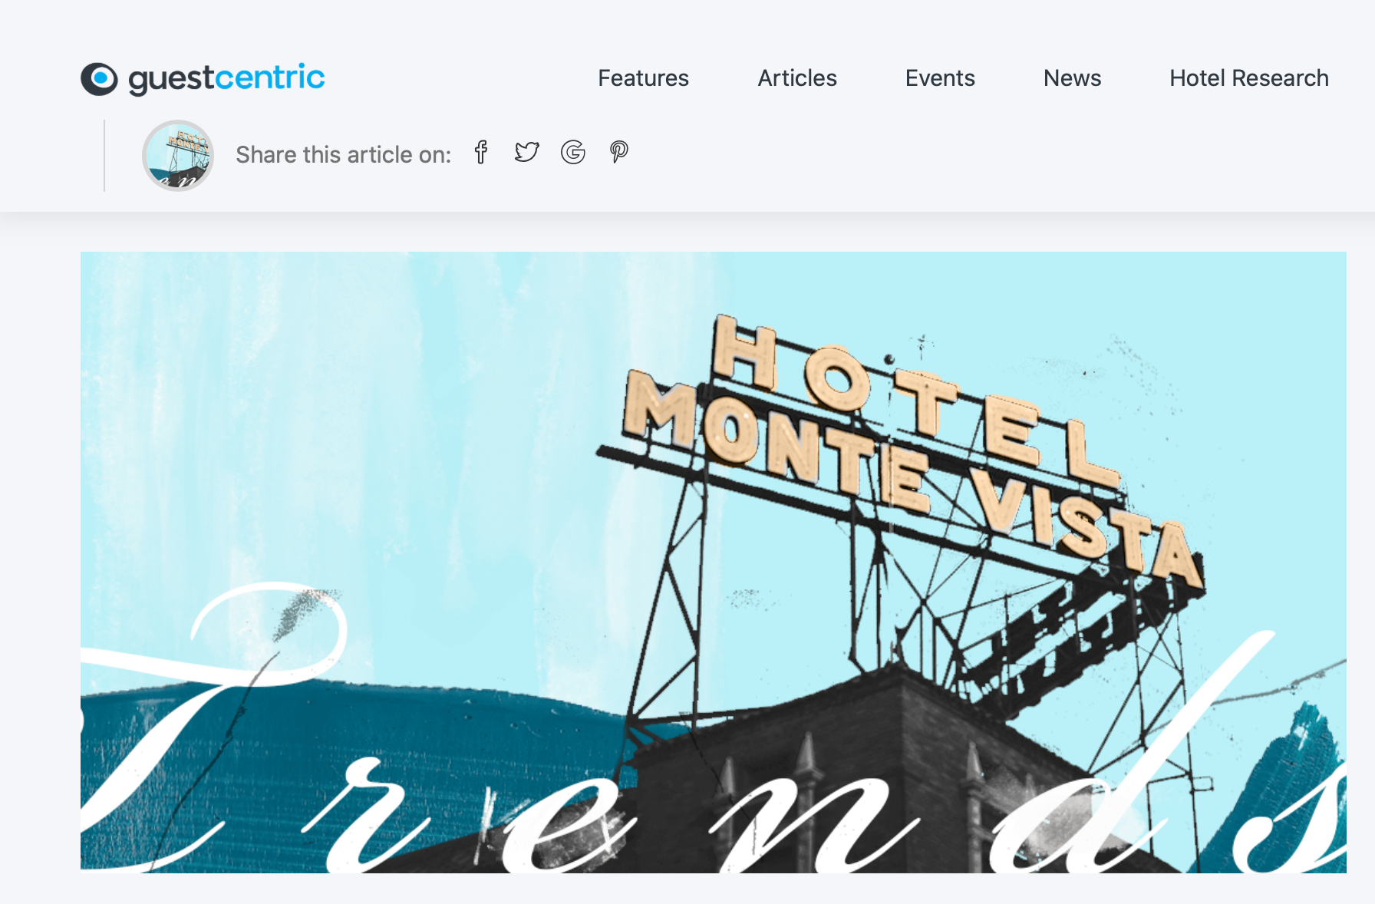This screenshot has height=904, width=1375.
Task: Click the dark rooftop building in the image
Action: [882, 767]
